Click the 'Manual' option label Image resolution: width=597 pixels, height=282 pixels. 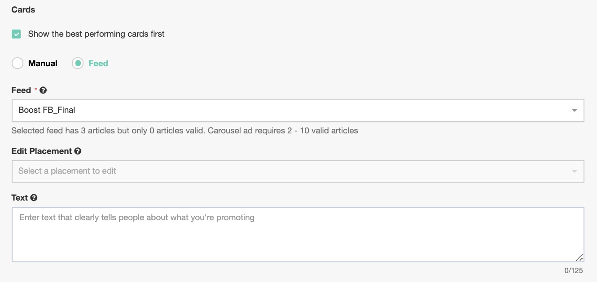click(43, 64)
